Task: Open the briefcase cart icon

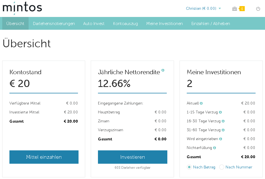Action: (234, 9)
